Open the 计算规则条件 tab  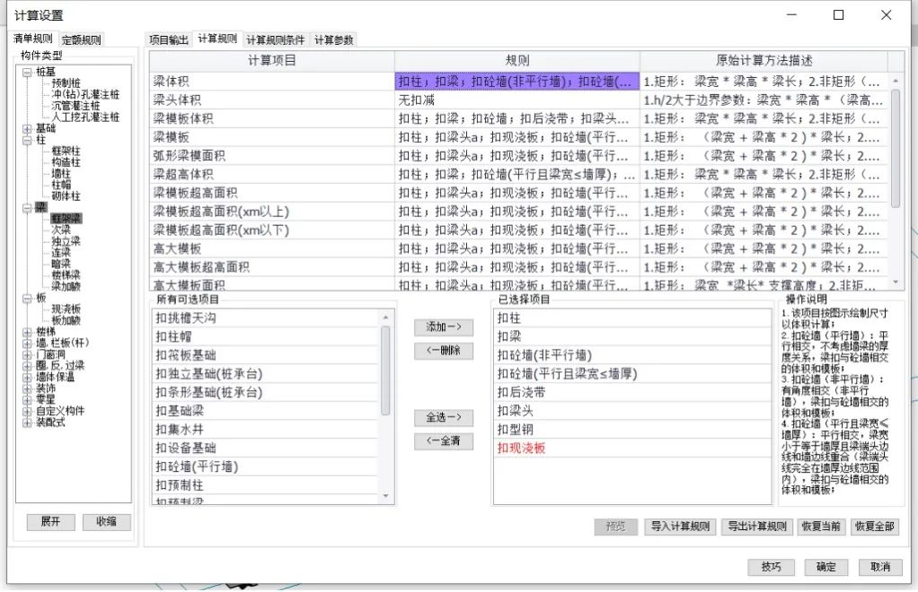tap(276, 39)
